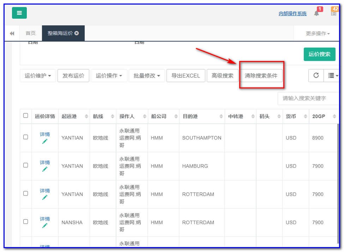The image size is (344, 252).
Task: Click the edit pencil for NANSHA to ROTTERDAM
Action: [x=44, y=227]
